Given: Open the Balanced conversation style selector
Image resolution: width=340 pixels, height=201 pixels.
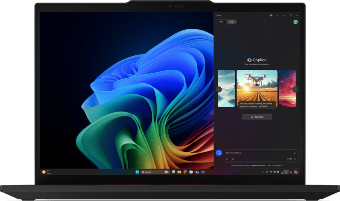Looking at the screenshot, I should tap(257, 117).
